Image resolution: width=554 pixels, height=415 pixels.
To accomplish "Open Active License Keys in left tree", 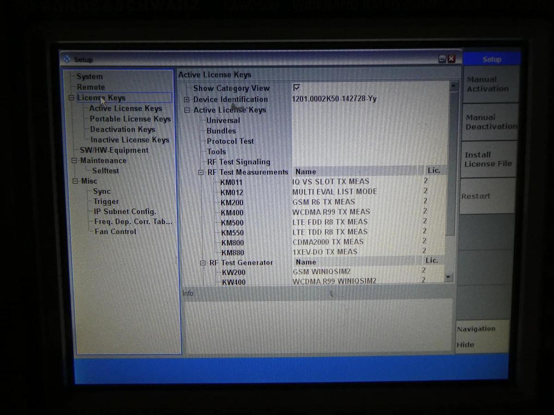I will (126, 108).
